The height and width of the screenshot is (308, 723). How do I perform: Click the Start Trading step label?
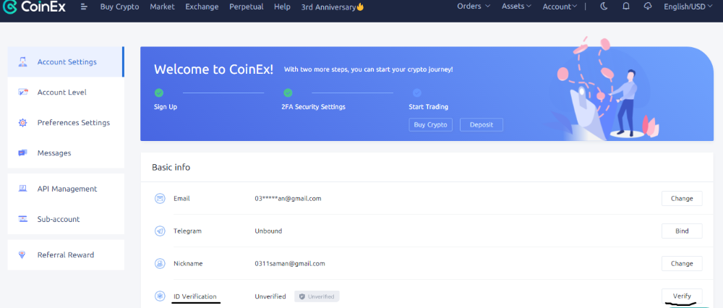click(x=428, y=107)
